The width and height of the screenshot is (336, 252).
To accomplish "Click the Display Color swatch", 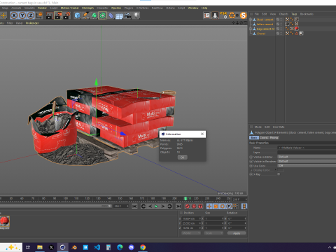I will [281, 170].
